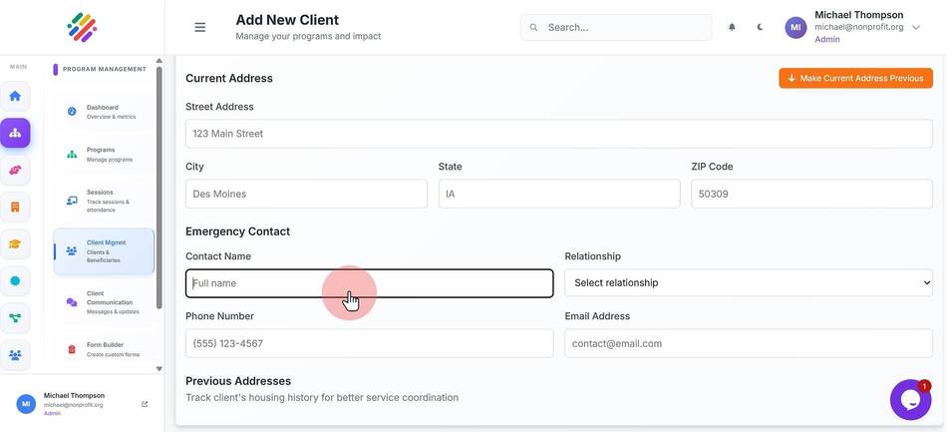The height and width of the screenshot is (432, 947).
Task: Focus the header Search box
Action: click(x=615, y=27)
